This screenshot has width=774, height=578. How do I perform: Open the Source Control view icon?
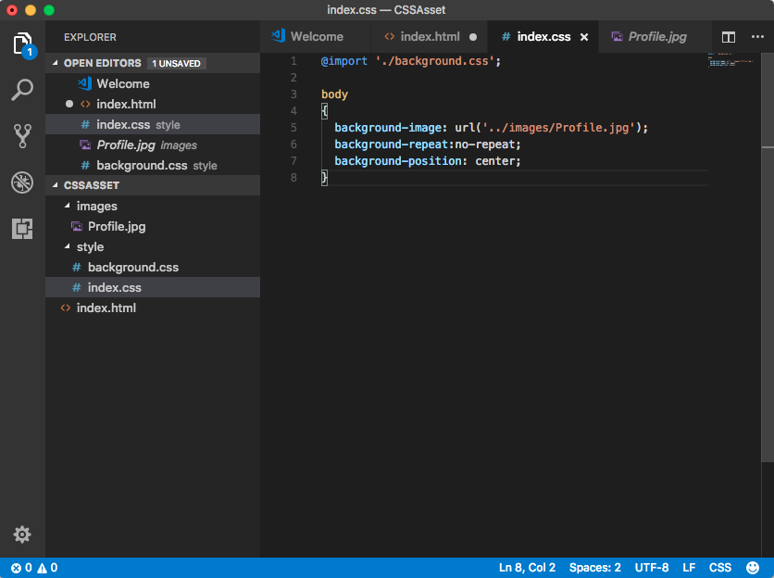coord(22,136)
